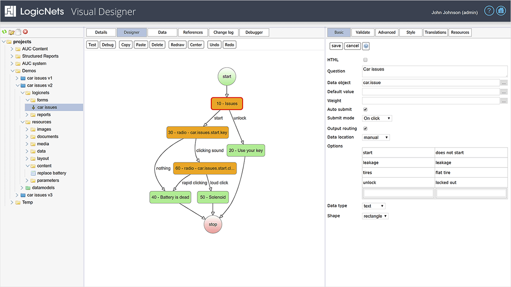Screen dimensions: 511x287
Task: Select node 30 - radio car.issues.start.key
Action: coord(198,133)
